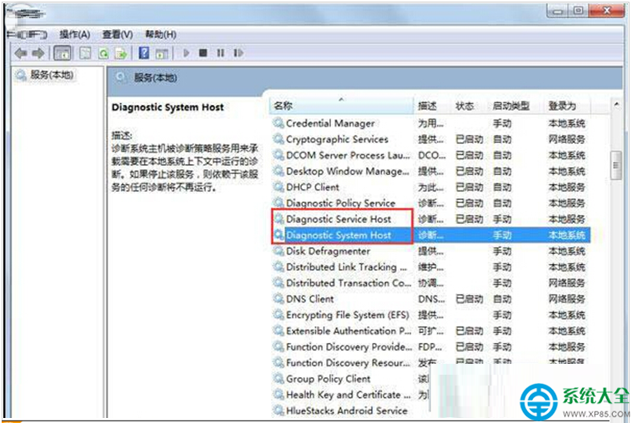Select Desktop Window Manager service
632x423 pixels.
pos(431,171)
